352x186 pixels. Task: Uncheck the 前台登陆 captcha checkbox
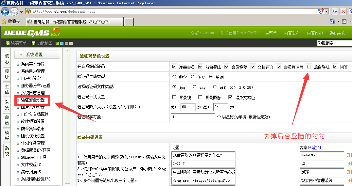[200, 67]
